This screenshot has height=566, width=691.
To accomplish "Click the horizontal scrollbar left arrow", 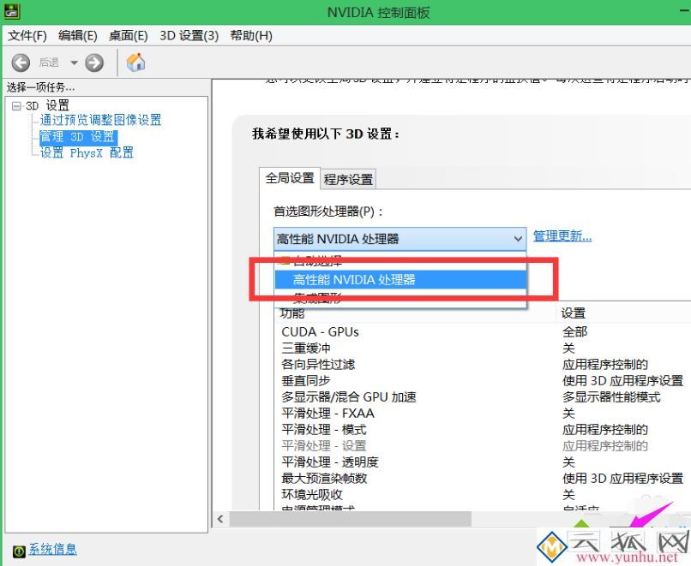I will coord(220,518).
